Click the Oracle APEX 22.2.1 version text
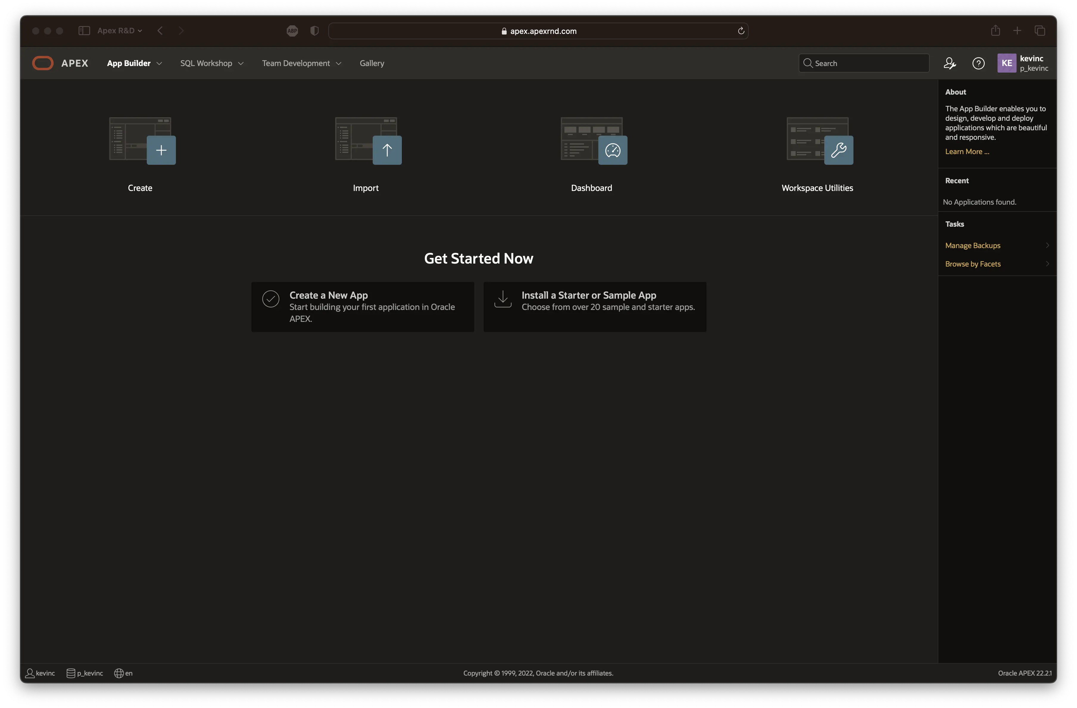The image size is (1077, 708). point(1025,673)
